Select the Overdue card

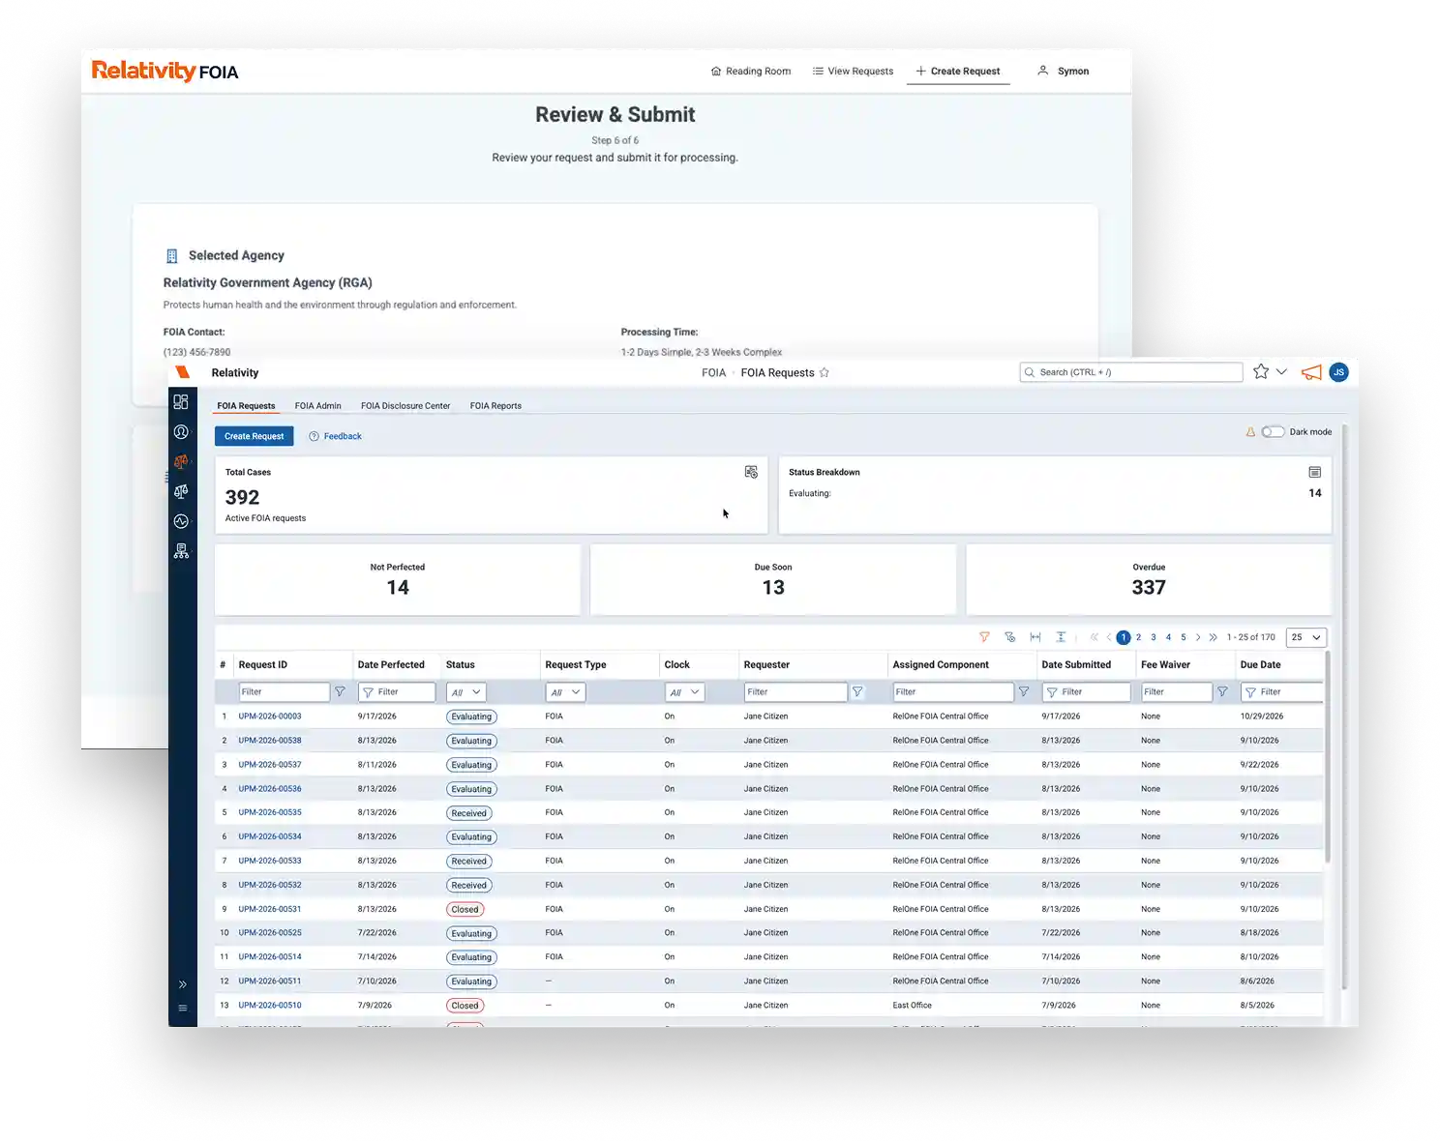coord(1149,579)
